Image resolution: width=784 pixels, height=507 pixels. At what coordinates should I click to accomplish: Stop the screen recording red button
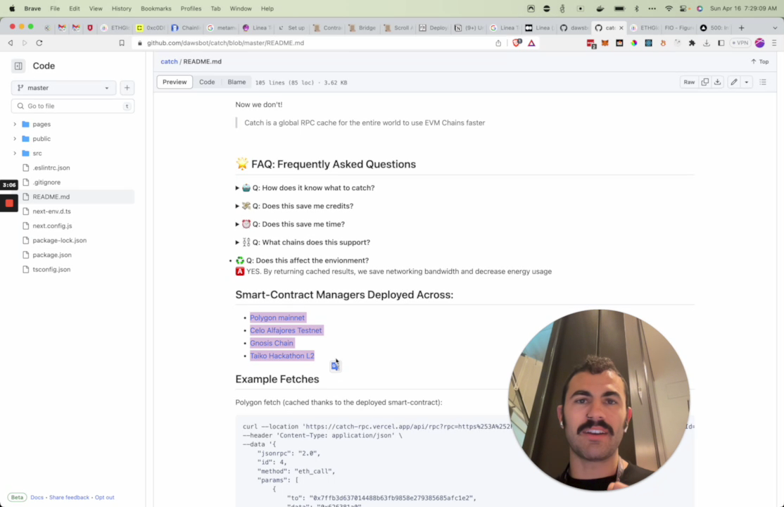pos(9,204)
